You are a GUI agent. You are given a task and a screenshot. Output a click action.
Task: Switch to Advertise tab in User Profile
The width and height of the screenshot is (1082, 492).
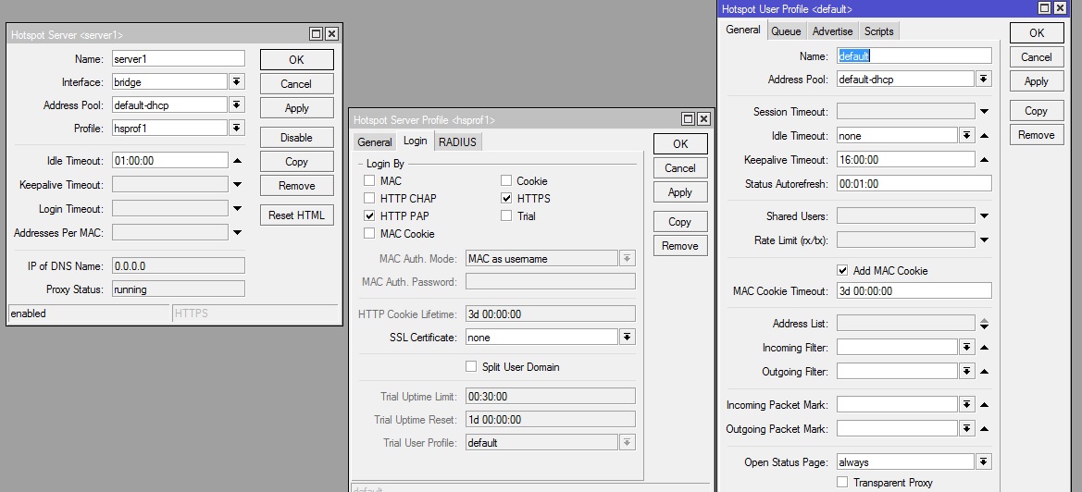pos(832,31)
